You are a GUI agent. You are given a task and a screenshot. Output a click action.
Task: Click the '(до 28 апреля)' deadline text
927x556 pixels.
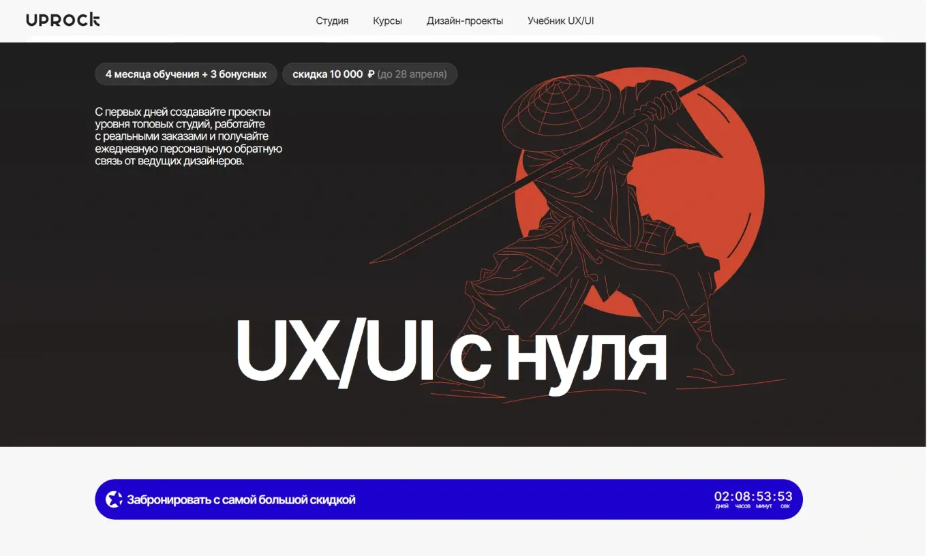coord(412,74)
